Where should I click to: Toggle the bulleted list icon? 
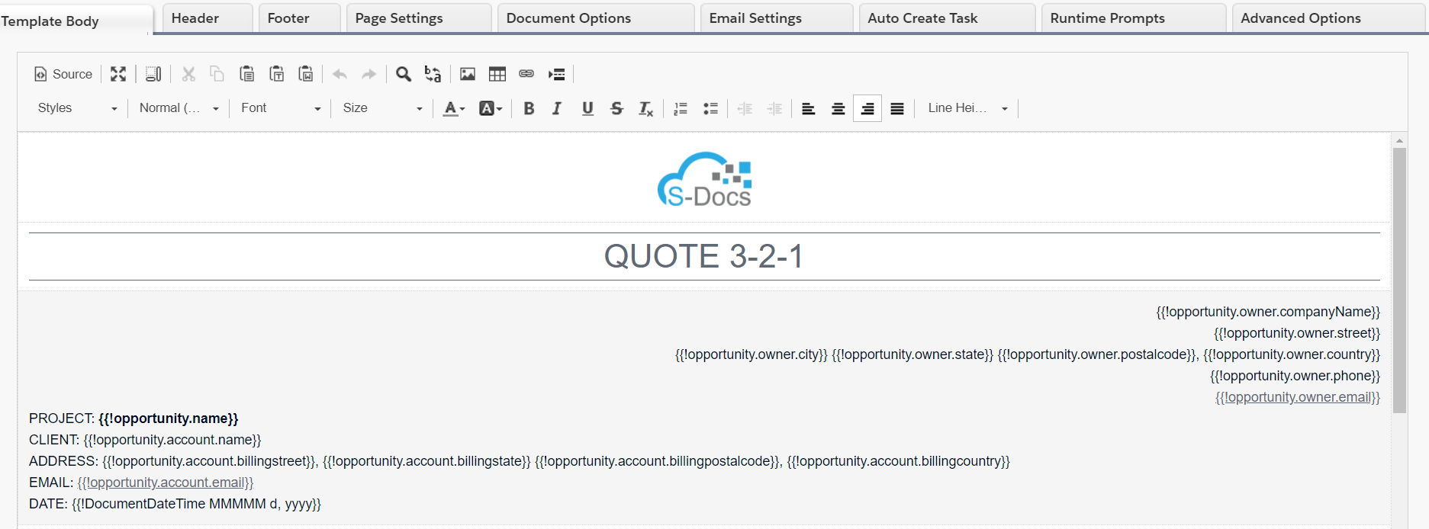(710, 108)
